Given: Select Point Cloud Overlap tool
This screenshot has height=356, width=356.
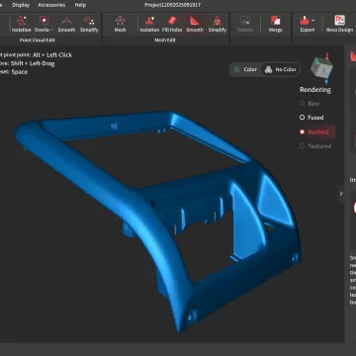Looking at the screenshot, I should (x=44, y=24).
